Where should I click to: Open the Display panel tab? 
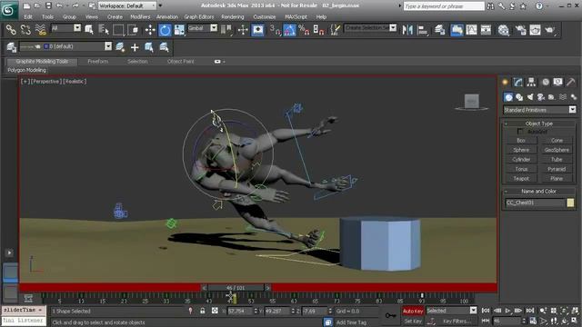[557, 82]
